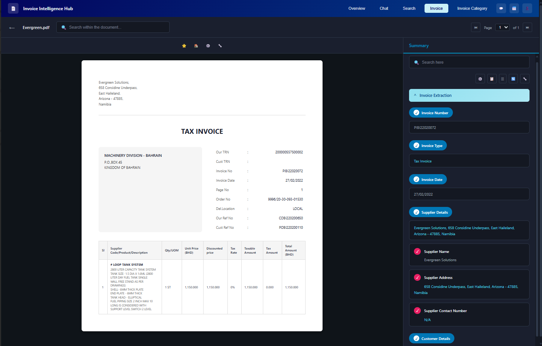Switch to the Invoice Category tab
Screen dimensions: 542x346
click(472, 8)
